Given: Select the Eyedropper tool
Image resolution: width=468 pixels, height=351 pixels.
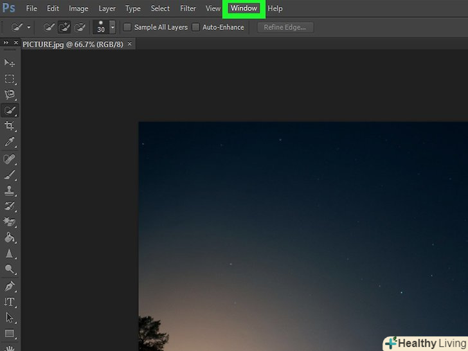Looking at the screenshot, I should click(x=9, y=142).
